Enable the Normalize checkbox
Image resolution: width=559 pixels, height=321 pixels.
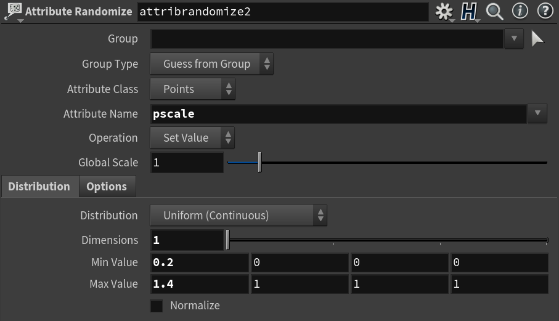coord(157,306)
